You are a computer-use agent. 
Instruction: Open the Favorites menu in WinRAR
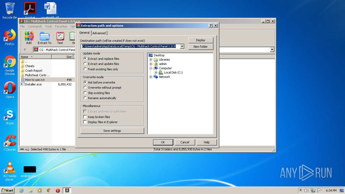coord(61,26)
